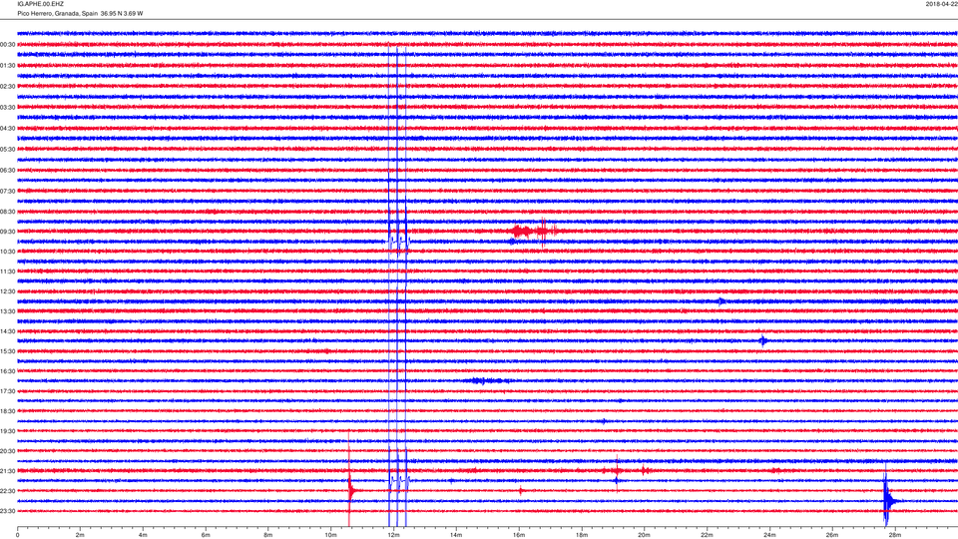
Task: Pick the red event near 19m on the 21:30 trace
Action: click(x=617, y=470)
